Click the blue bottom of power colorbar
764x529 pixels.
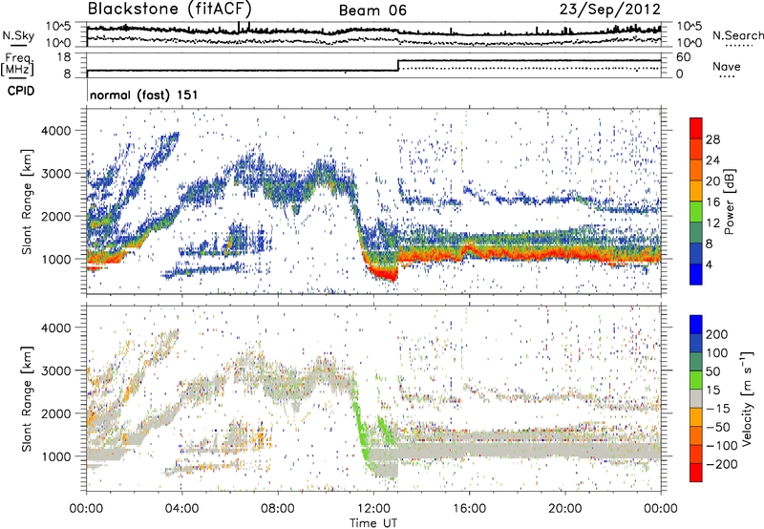point(696,275)
